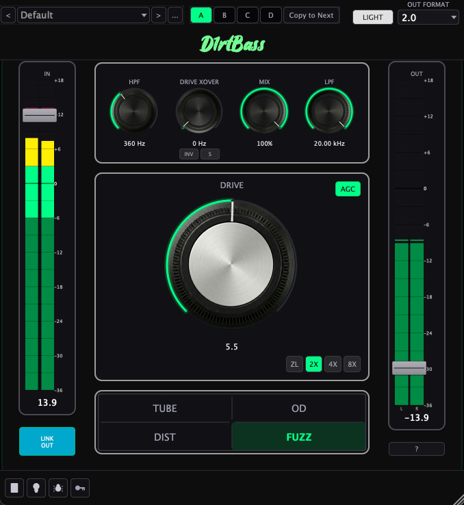Click the Link Out button
Image resolution: width=464 pixels, height=505 pixels.
pos(47,441)
